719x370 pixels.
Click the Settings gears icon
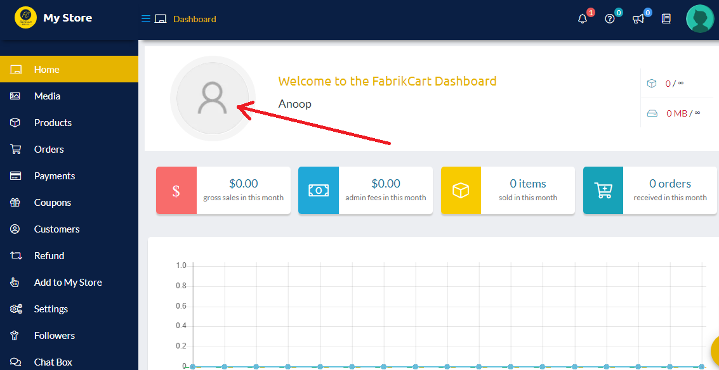point(16,309)
